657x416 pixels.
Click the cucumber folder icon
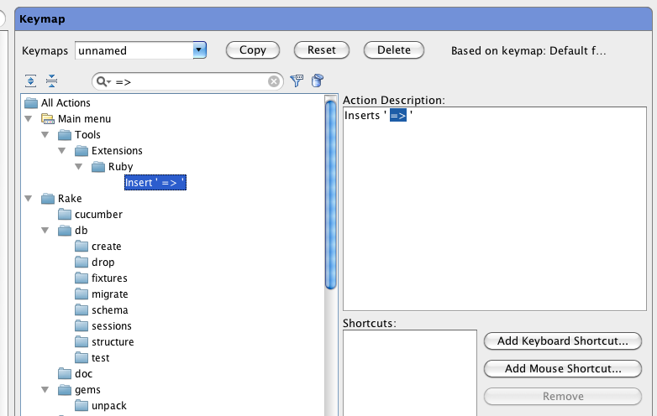point(65,215)
